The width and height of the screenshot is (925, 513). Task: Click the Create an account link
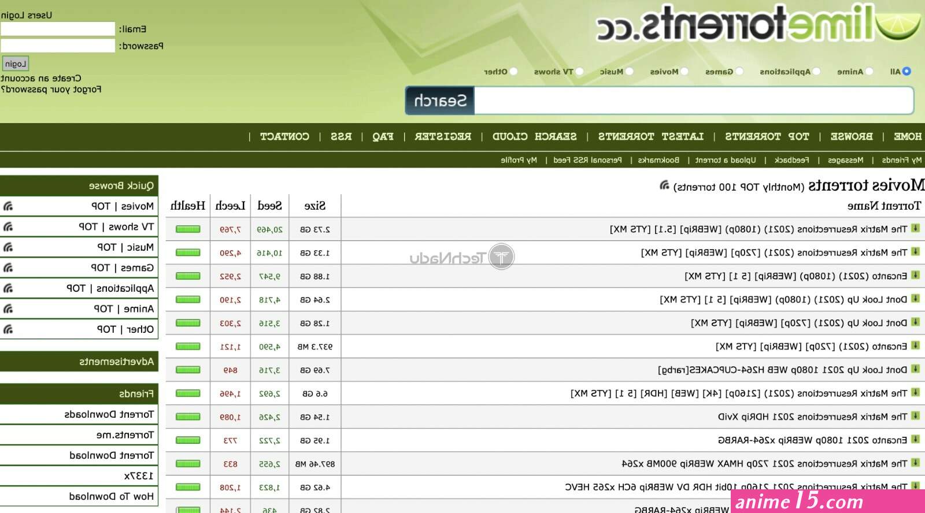41,78
